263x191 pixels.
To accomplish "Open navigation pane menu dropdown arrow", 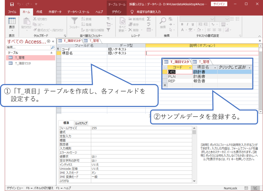I will pyautogui.click(x=49, y=41).
